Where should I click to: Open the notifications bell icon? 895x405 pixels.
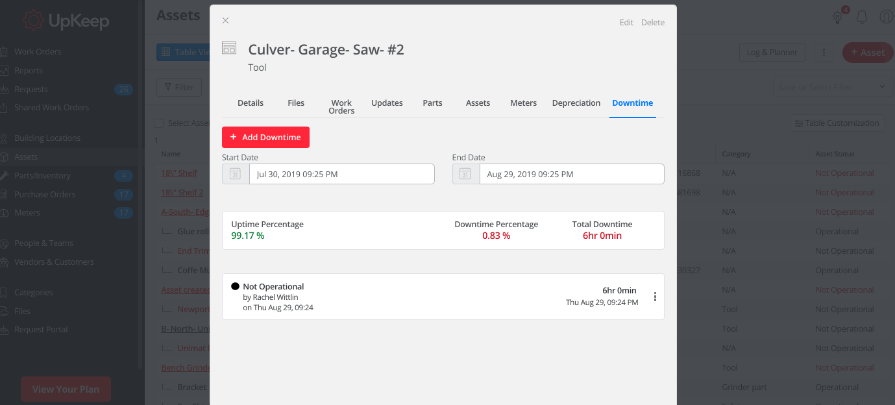pos(862,18)
